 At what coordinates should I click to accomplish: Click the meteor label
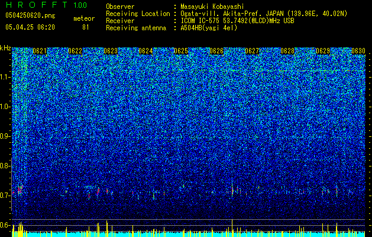point(84,18)
